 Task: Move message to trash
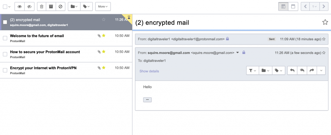(x=42, y=6)
